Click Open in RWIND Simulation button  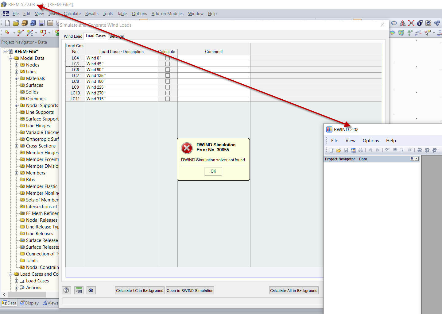coord(190,290)
